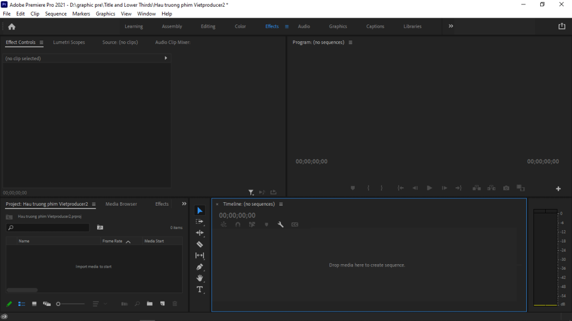The width and height of the screenshot is (572, 321).
Task: Open the Graphics menu
Action: 106,13
